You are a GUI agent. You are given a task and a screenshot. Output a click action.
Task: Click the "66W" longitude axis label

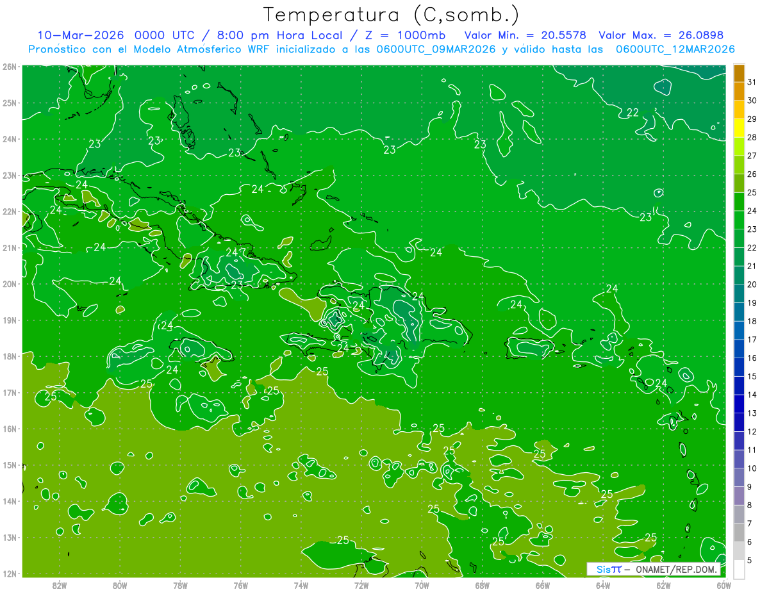[543, 585]
